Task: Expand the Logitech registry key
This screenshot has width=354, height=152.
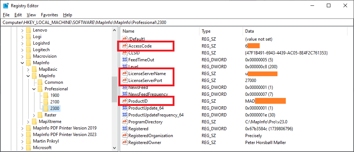Action: pos(22,50)
